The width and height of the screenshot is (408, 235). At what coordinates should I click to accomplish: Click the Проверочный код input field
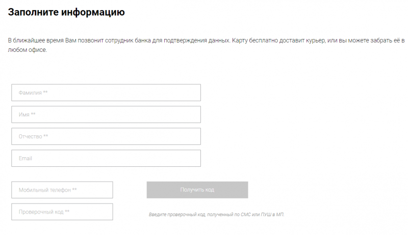point(62,212)
